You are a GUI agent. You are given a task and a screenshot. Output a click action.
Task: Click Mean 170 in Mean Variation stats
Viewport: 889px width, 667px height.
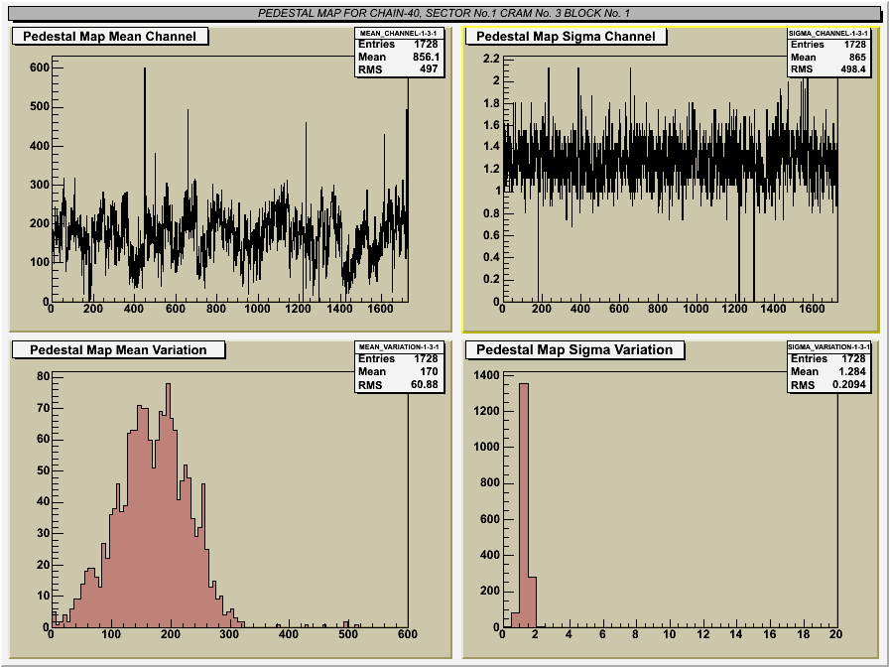398,371
